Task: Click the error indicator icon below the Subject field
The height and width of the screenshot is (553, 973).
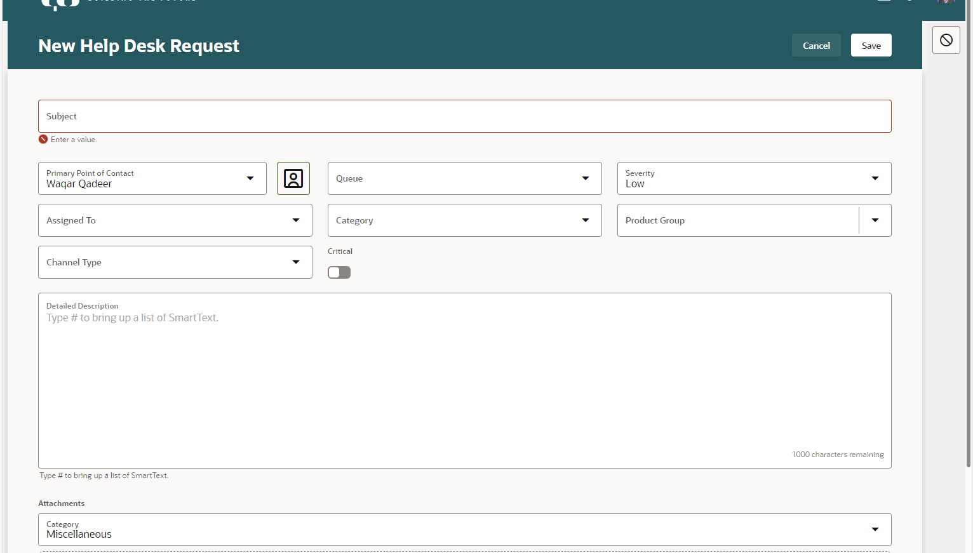Action: 43,139
